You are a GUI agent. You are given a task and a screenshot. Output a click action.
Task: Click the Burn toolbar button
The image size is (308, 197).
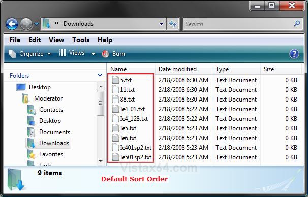coord(113,54)
